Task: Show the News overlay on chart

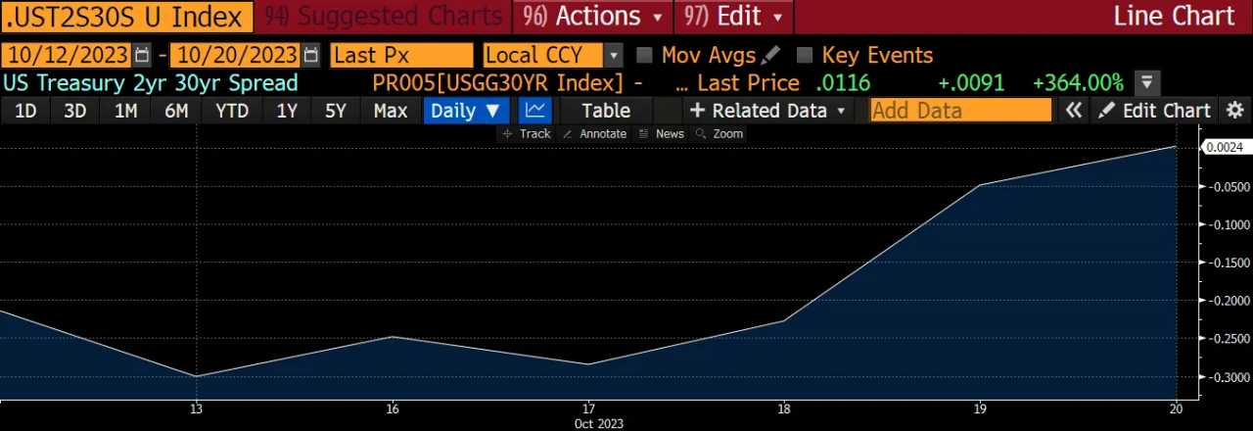Action: [662, 133]
